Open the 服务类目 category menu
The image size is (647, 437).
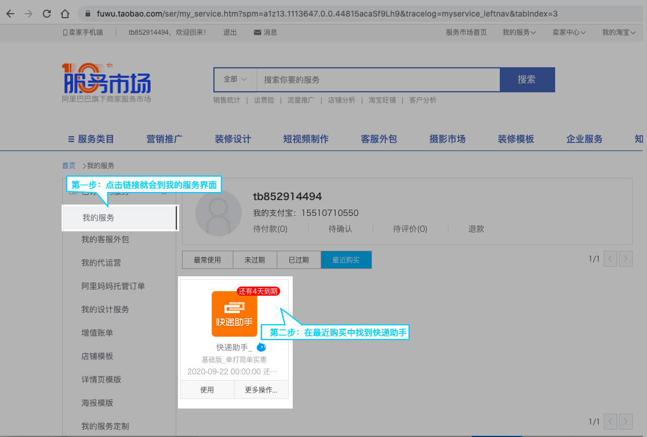tap(91, 138)
